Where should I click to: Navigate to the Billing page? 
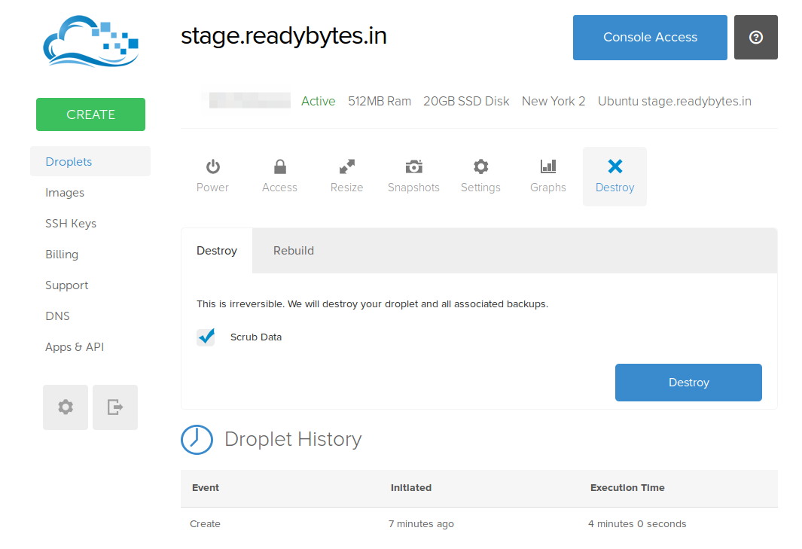[62, 255]
